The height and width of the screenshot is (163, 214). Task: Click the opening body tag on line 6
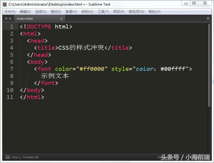(x=37, y=62)
